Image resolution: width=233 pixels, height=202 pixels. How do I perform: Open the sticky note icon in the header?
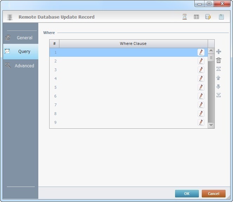(221, 17)
